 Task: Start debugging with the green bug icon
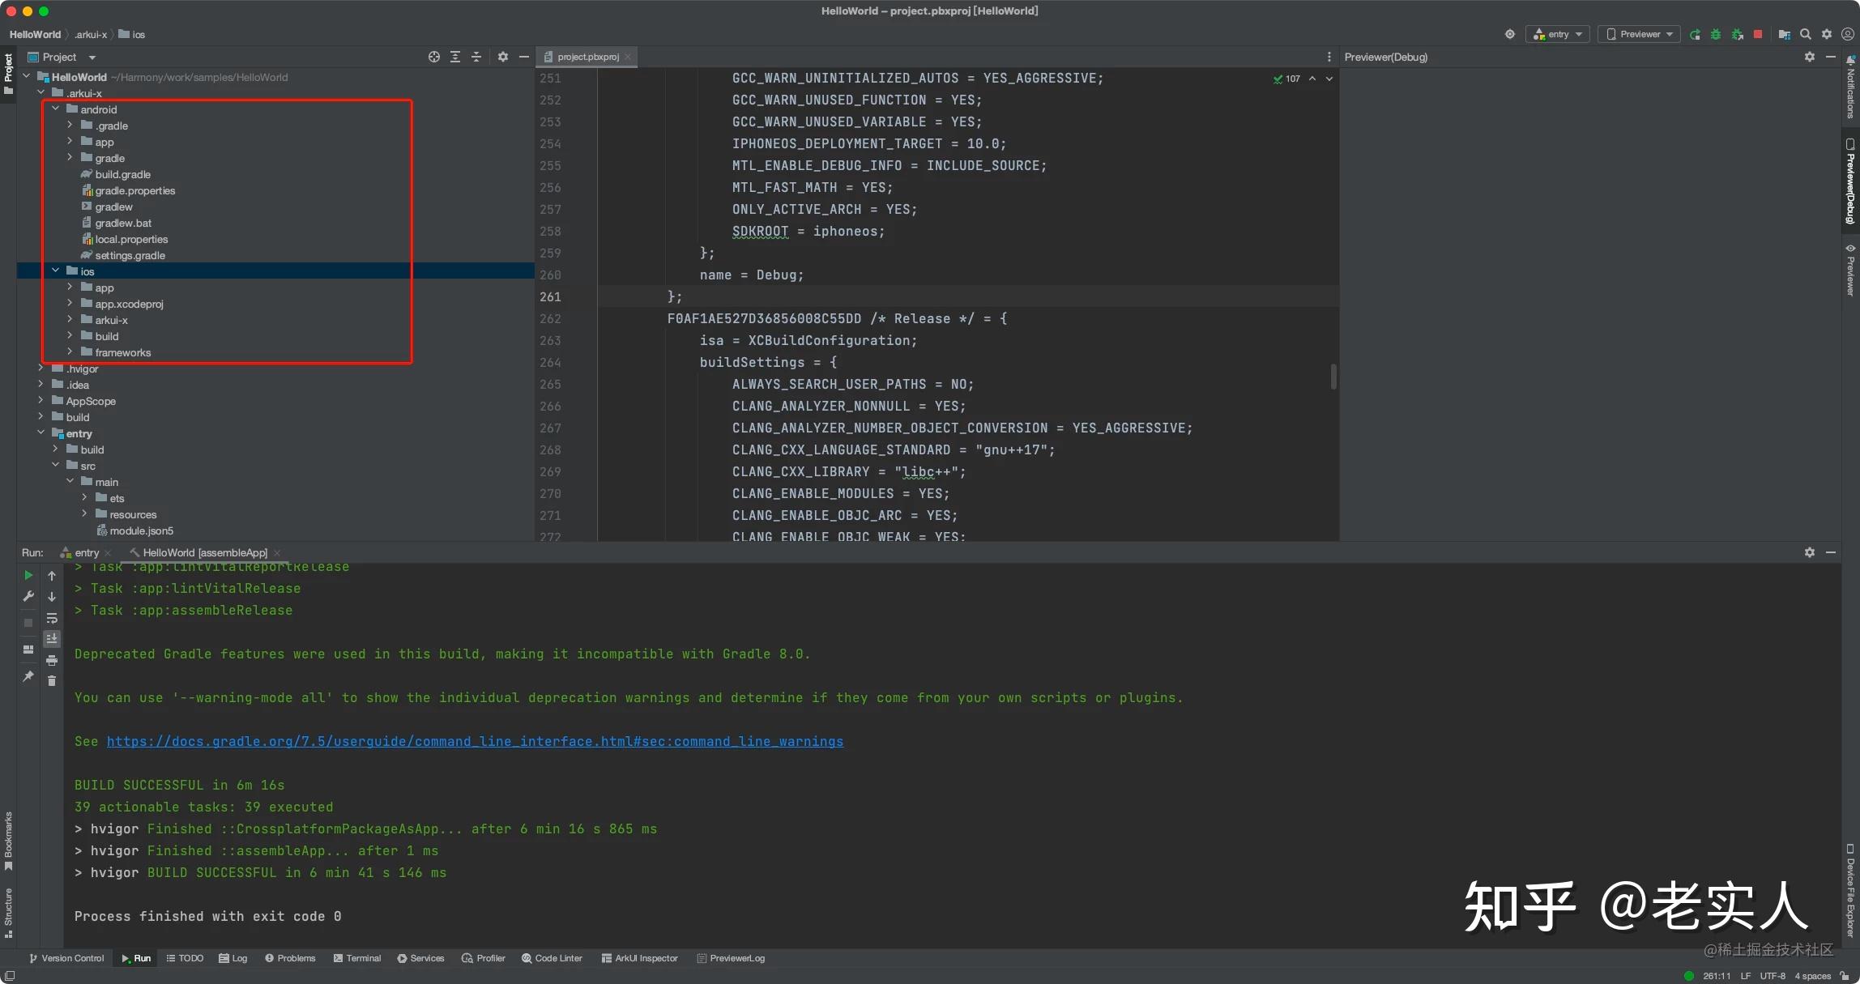[x=1716, y=34]
